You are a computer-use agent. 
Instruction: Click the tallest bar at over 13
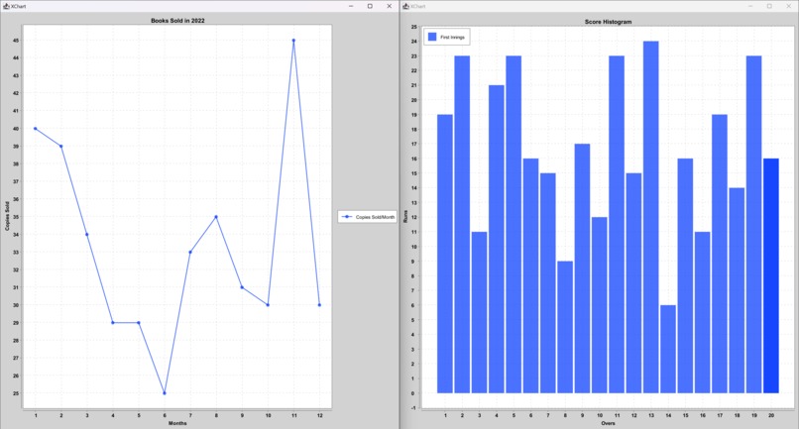coord(650,217)
